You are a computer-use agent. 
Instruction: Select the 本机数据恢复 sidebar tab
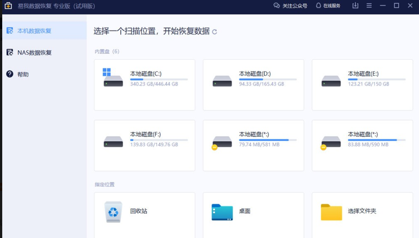pos(34,31)
